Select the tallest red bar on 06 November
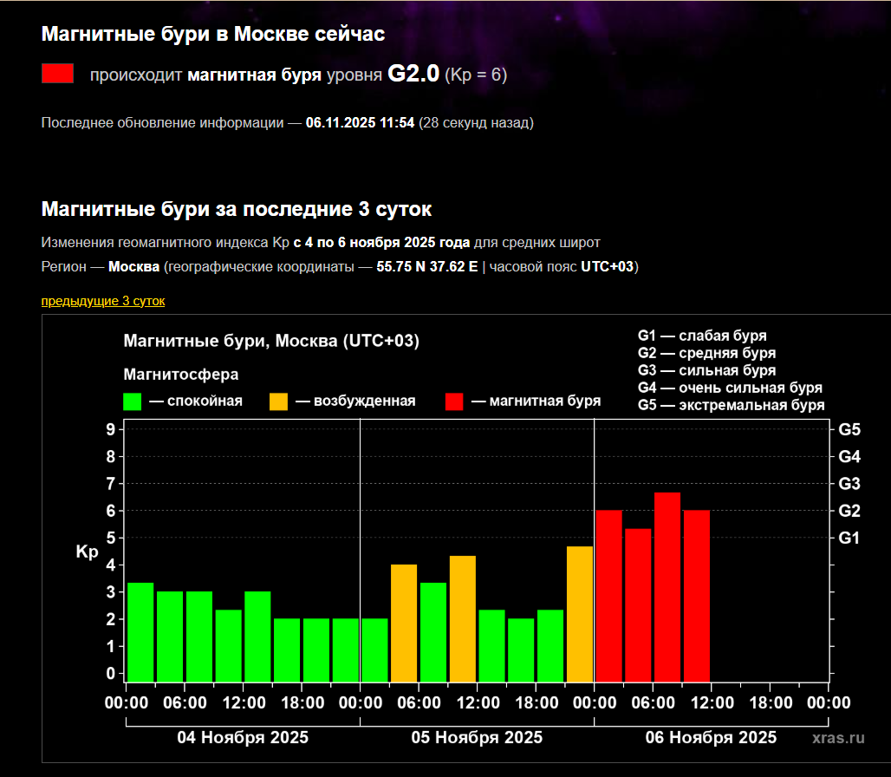 coord(667,586)
